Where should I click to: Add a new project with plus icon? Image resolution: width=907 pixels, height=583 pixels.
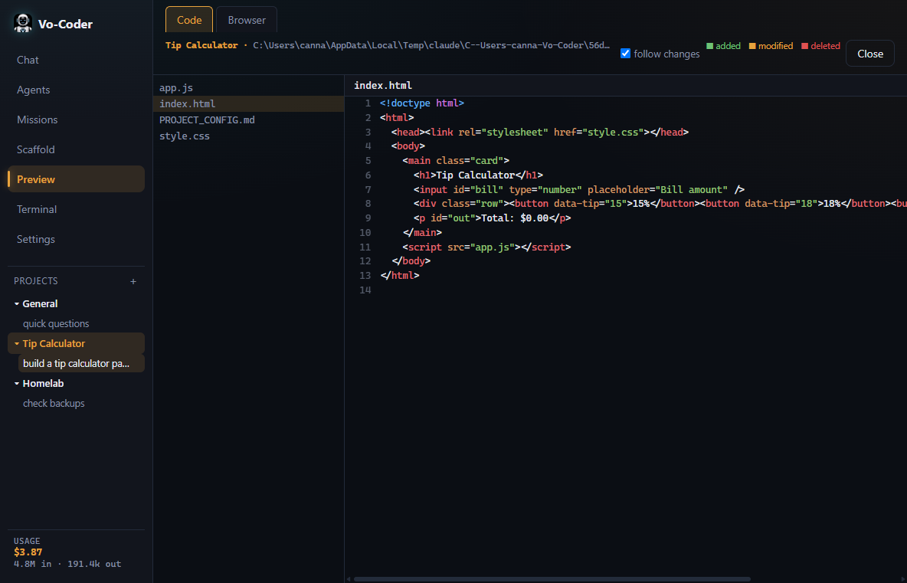133,281
